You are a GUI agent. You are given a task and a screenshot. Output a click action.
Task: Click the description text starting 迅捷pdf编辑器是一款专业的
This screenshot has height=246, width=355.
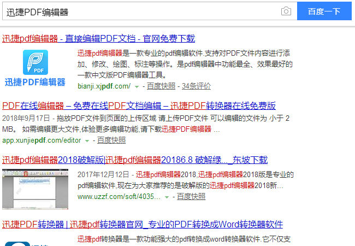point(185,64)
